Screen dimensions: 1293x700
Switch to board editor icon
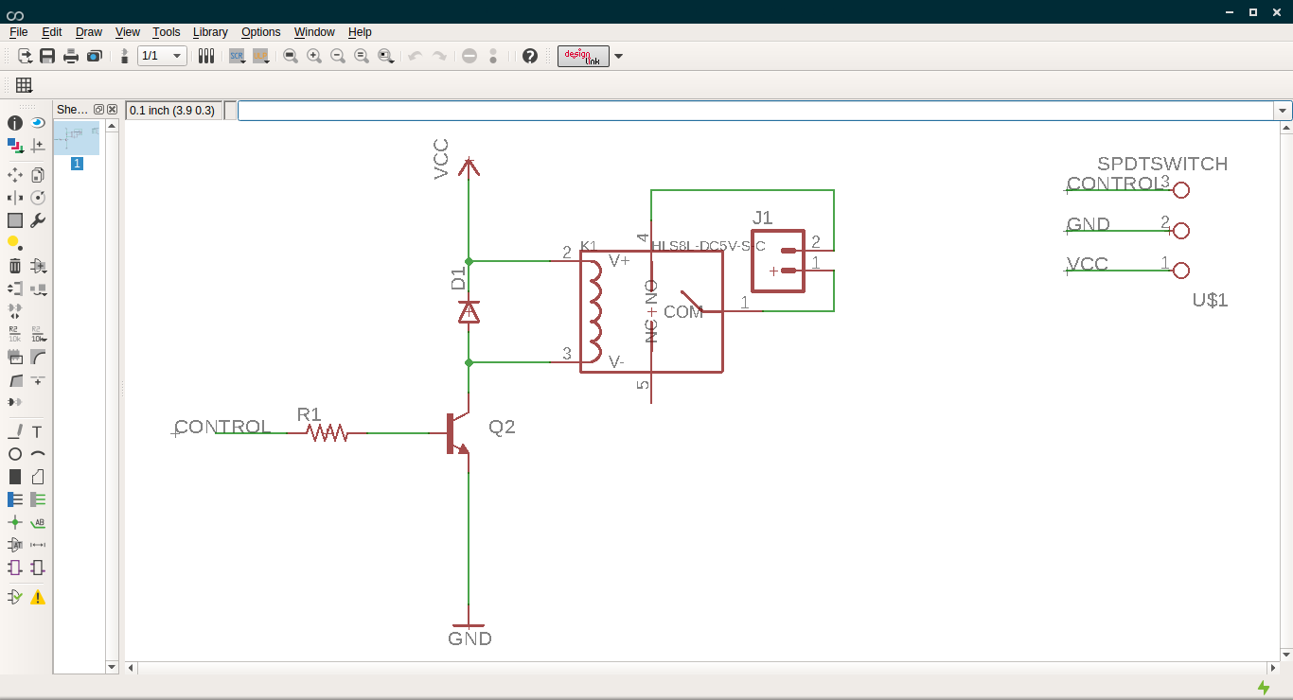point(124,56)
